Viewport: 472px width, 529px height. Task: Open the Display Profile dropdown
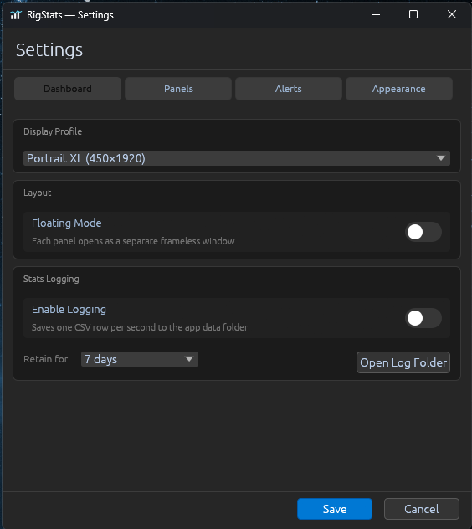237,158
